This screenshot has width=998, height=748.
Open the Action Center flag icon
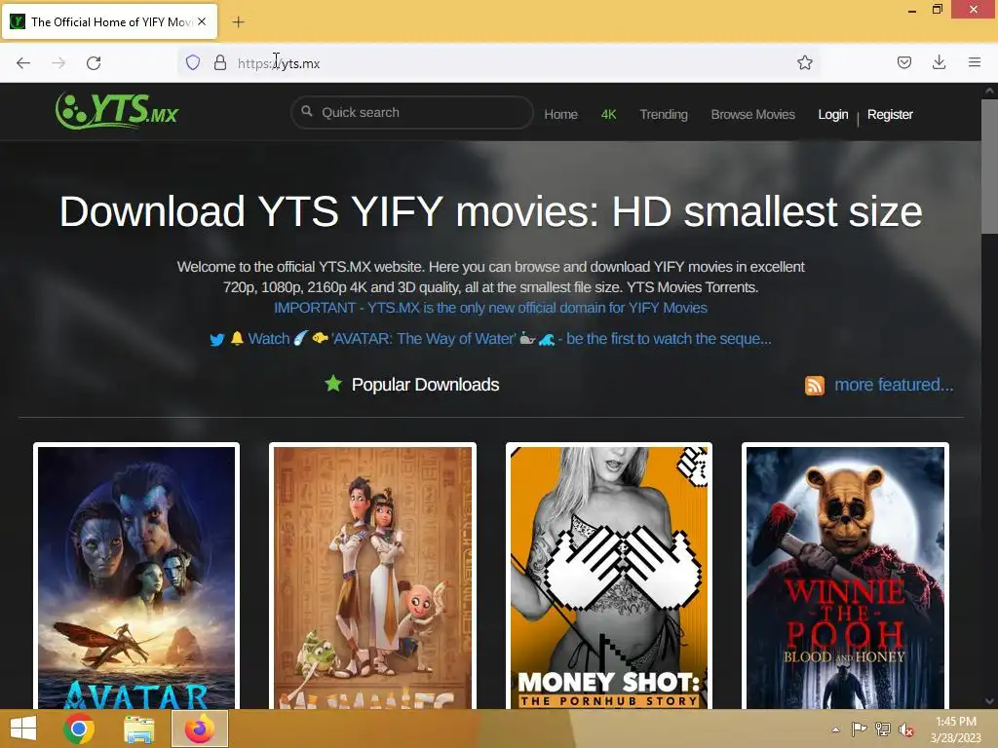(x=859, y=729)
